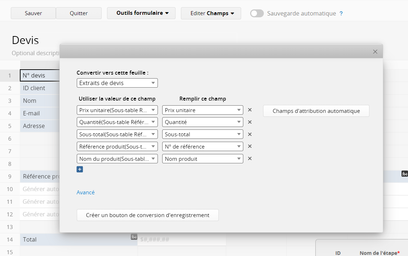Screen dimensions: 408x256
Task: Toggle Sauvegarde automatique switch
Action: [x=257, y=13]
